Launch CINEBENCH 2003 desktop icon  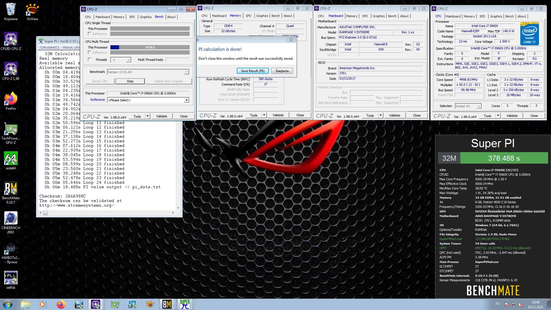11,222
